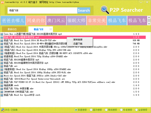Click the file icon beside [NORMTEAM.COM]极品飞车.mkv

coord(2,92)
